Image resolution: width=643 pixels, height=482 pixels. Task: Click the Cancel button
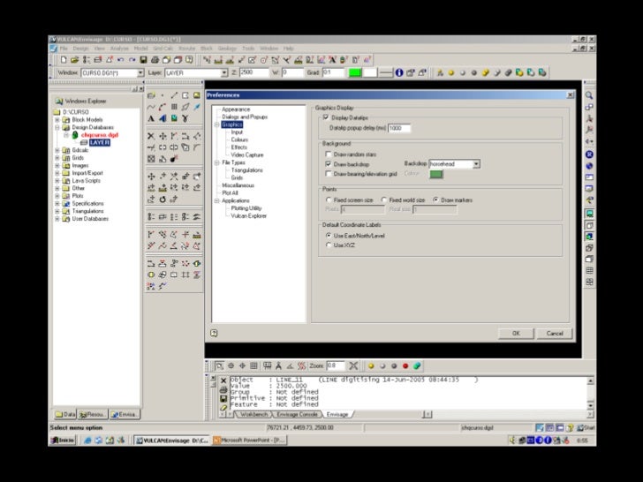pos(554,333)
